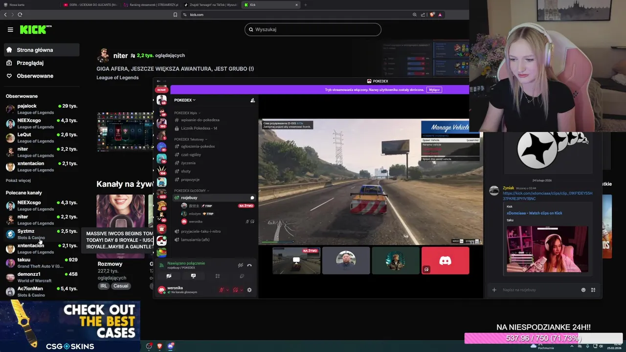The height and width of the screenshot is (352, 626).
Task: Toggle Discord deafen headphones
Action: [x=235, y=290]
